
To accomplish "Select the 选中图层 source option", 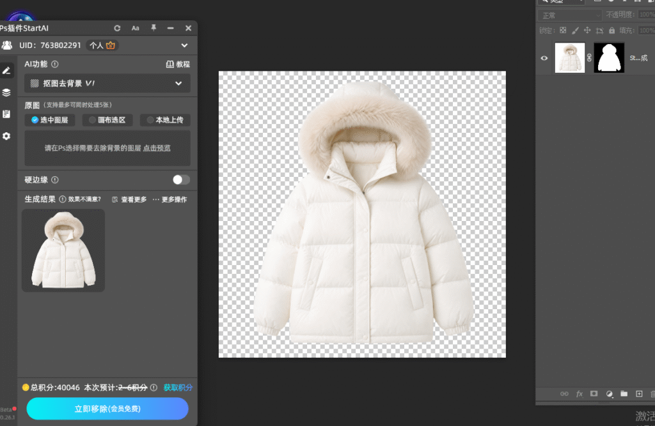I will (50, 120).
